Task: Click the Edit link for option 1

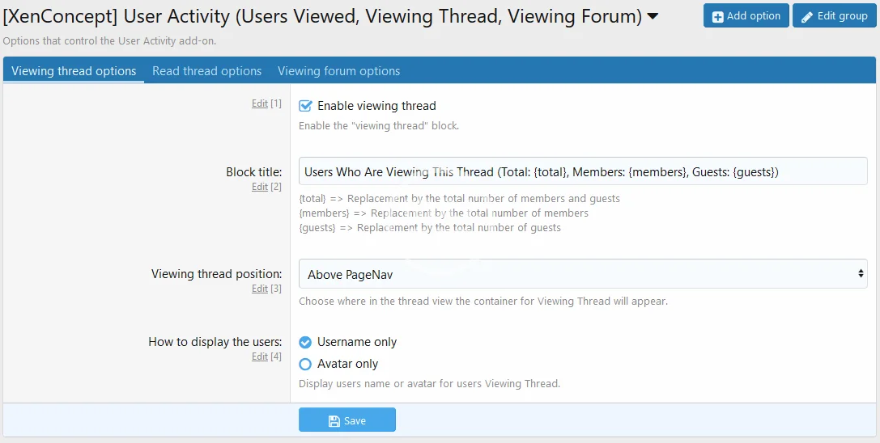Action: pos(259,103)
